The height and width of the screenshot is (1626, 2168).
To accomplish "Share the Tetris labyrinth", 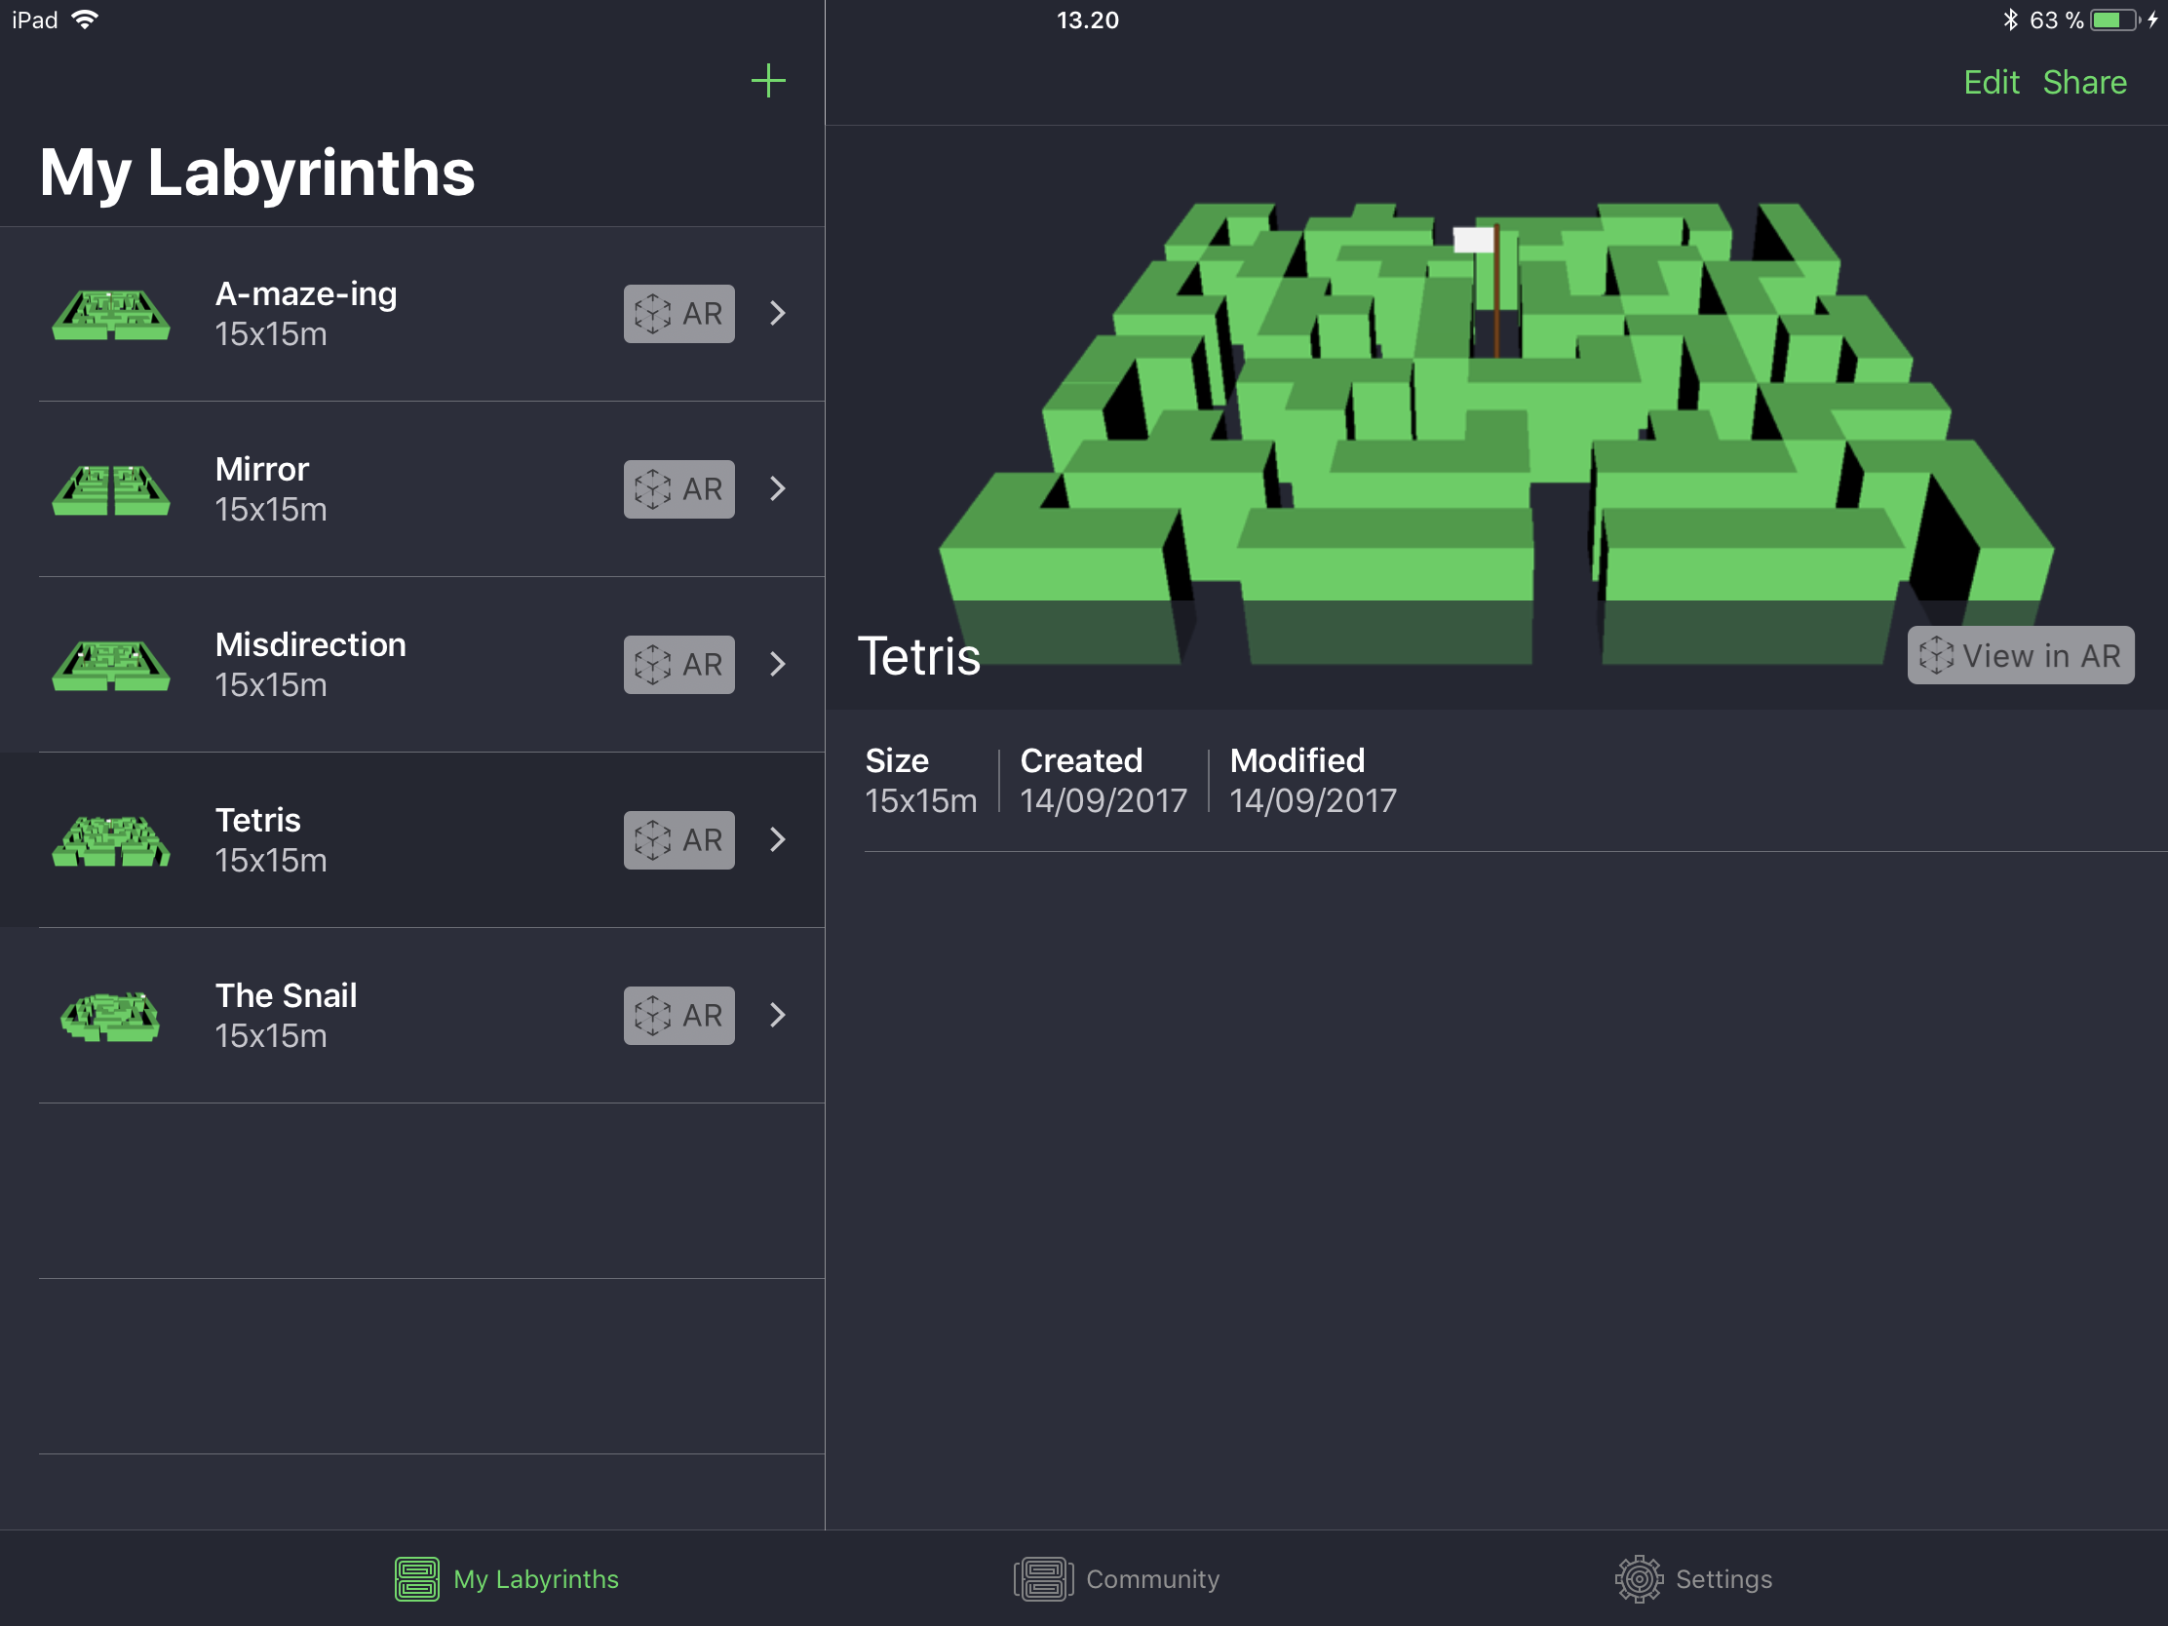I will tap(2084, 82).
